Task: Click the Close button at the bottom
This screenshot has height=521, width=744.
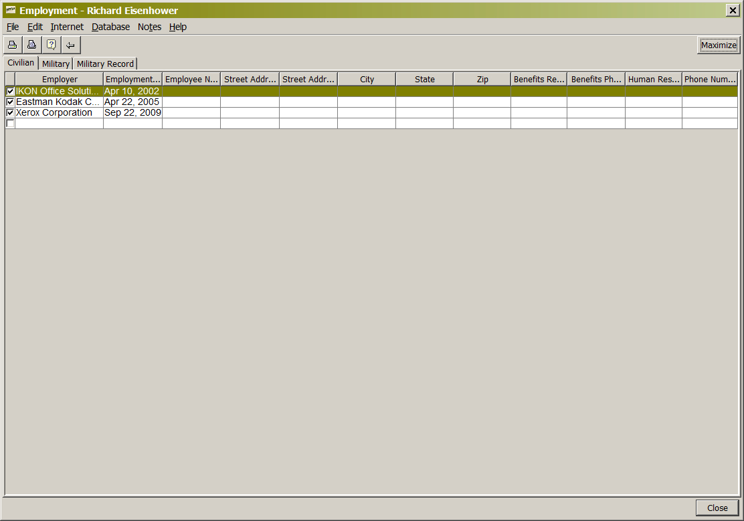Action: [x=717, y=508]
